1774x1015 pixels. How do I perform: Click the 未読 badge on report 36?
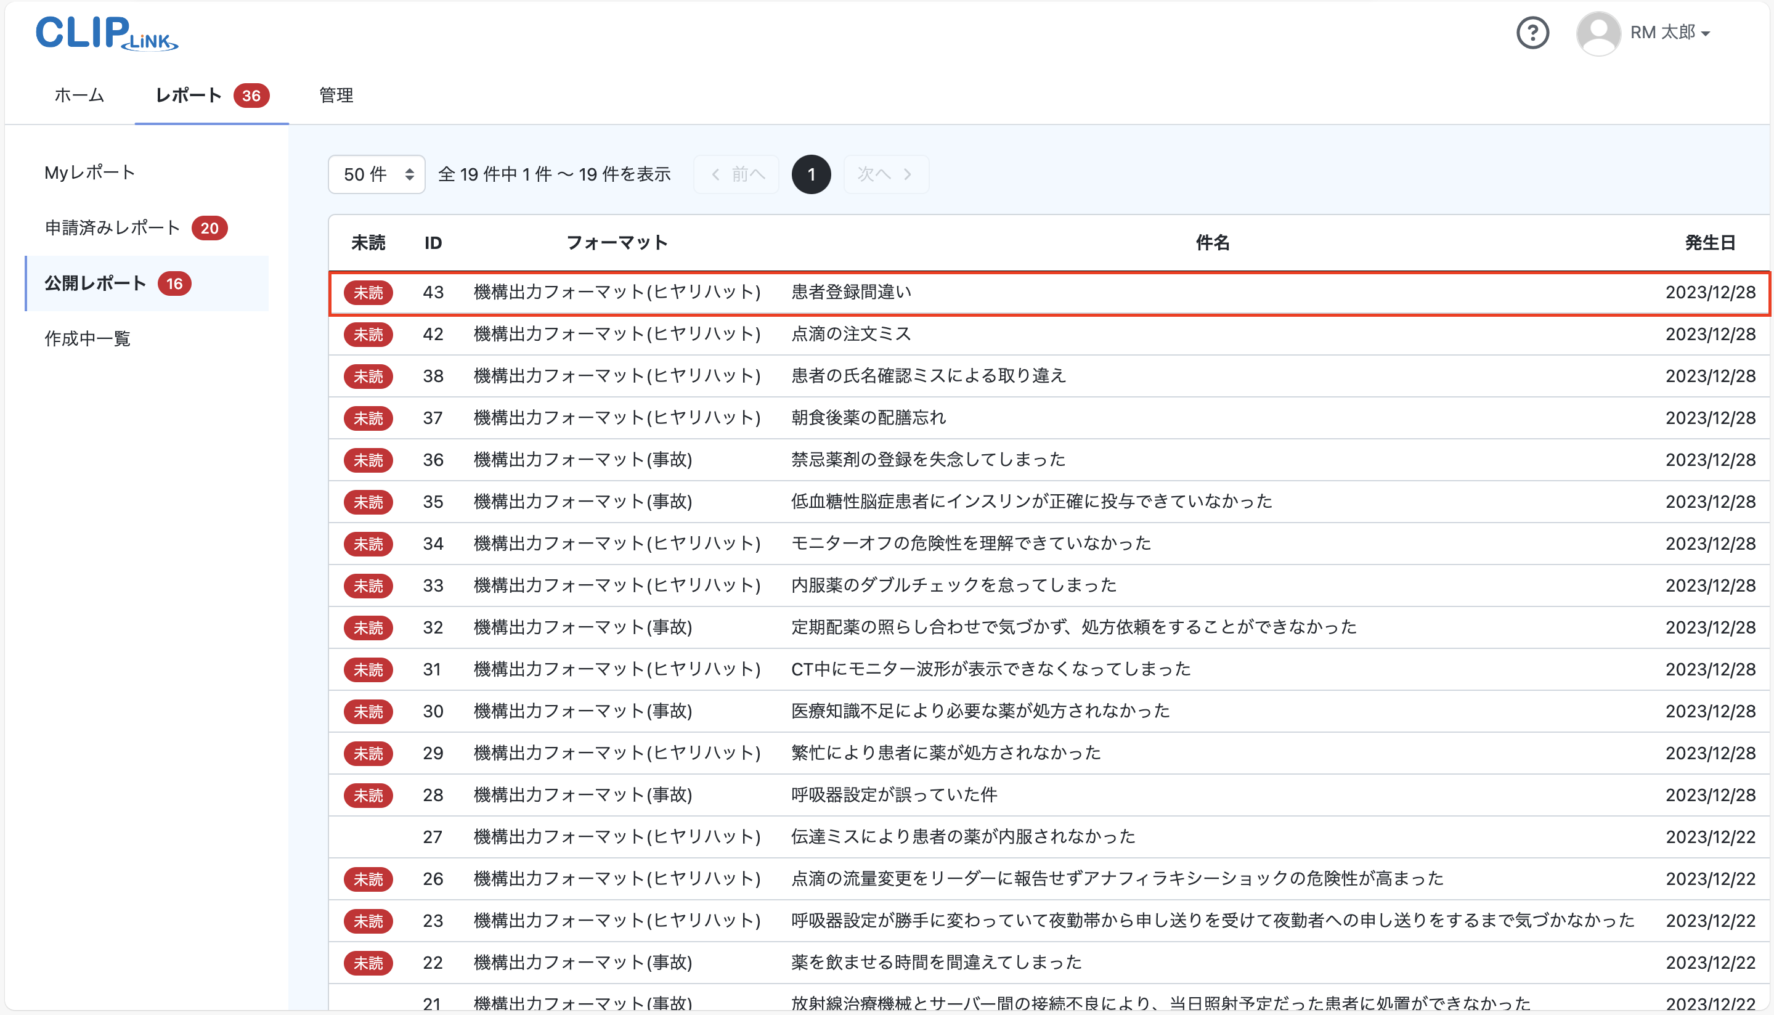coord(368,460)
